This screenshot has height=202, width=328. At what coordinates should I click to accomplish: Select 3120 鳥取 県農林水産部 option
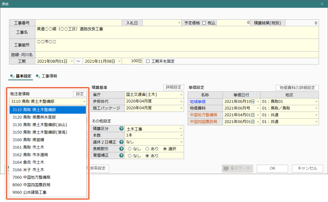pyautogui.click(x=48, y=117)
